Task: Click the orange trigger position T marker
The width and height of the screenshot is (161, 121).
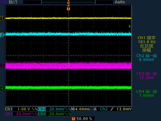Action: (x=68, y=8)
